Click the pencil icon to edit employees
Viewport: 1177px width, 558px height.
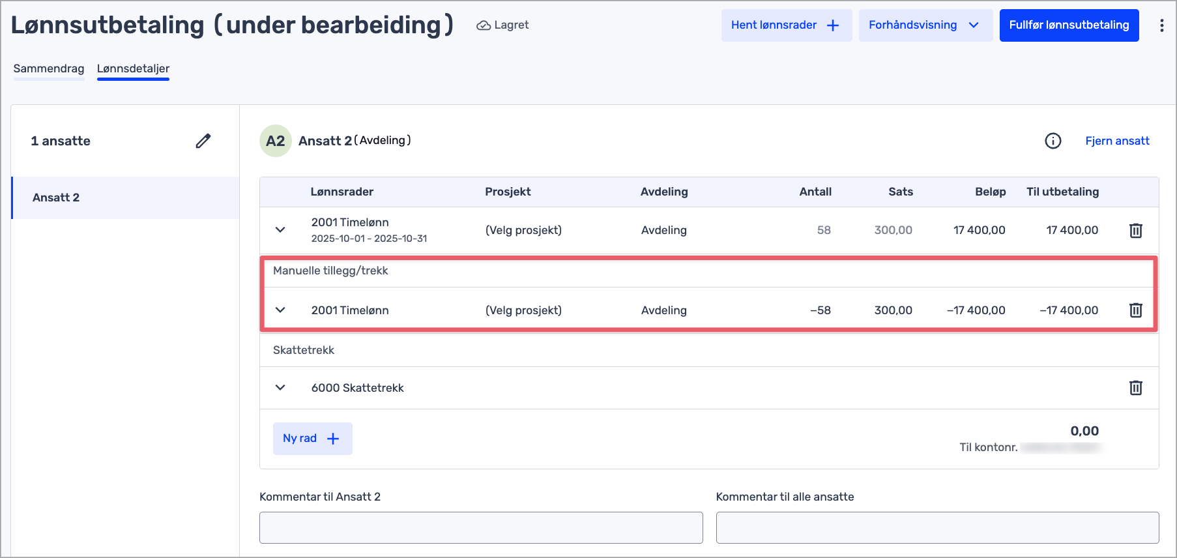click(203, 141)
